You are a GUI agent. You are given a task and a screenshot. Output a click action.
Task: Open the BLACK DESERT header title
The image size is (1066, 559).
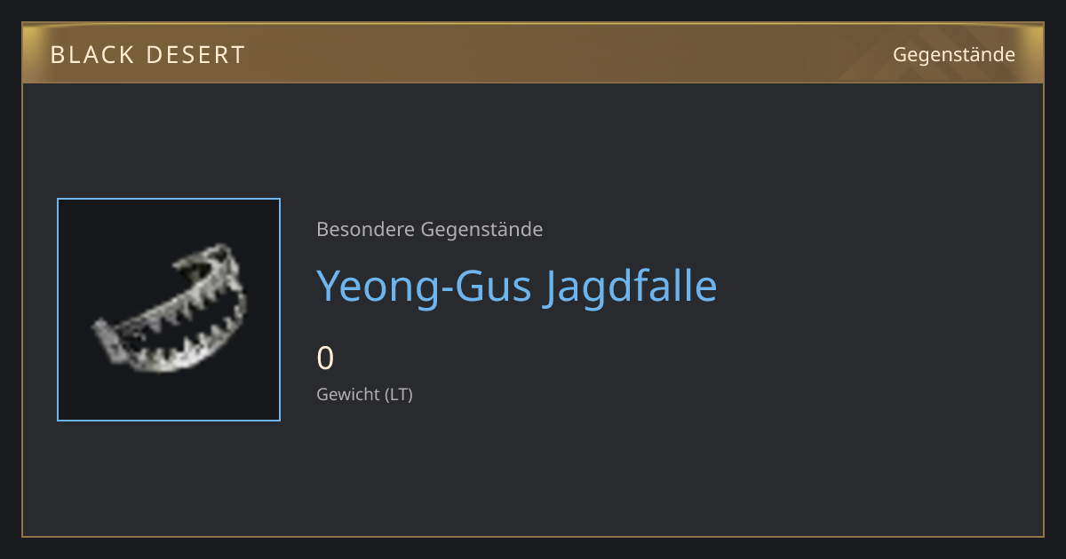pyautogui.click(x=147, y=55)
